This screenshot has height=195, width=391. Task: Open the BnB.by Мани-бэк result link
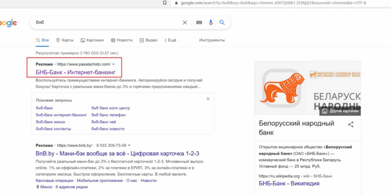coord(117,154)
